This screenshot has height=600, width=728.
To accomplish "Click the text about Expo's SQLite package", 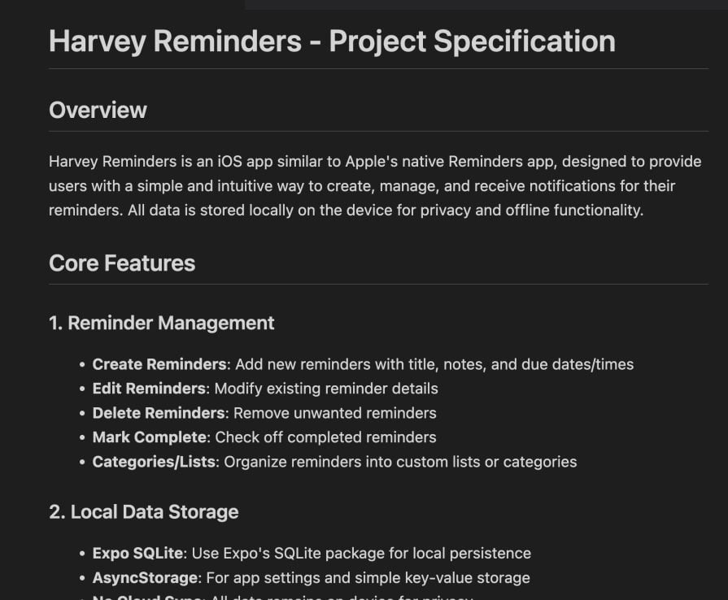I will click(361, 554).
